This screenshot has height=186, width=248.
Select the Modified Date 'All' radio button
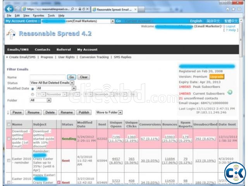[33, 89]
